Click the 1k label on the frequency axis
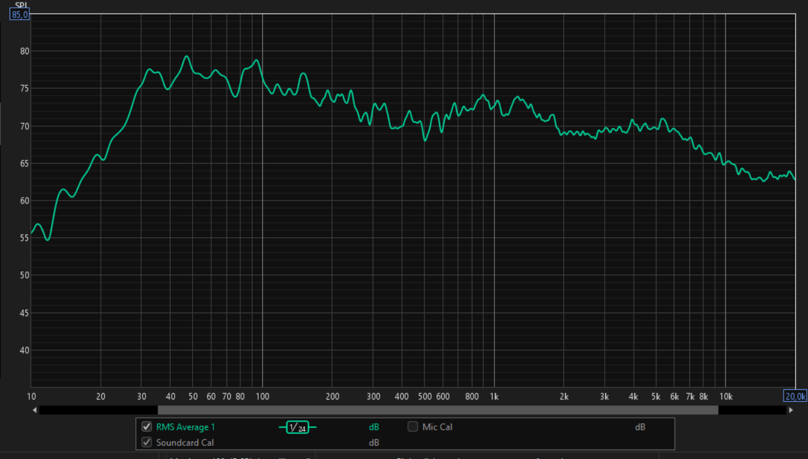 494,396
